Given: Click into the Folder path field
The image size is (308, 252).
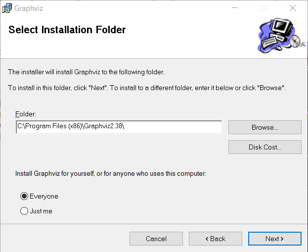Looking at the screenshot, I should point(119,127).
